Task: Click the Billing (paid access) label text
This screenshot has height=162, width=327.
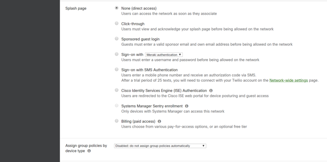Action: point(138,121)
